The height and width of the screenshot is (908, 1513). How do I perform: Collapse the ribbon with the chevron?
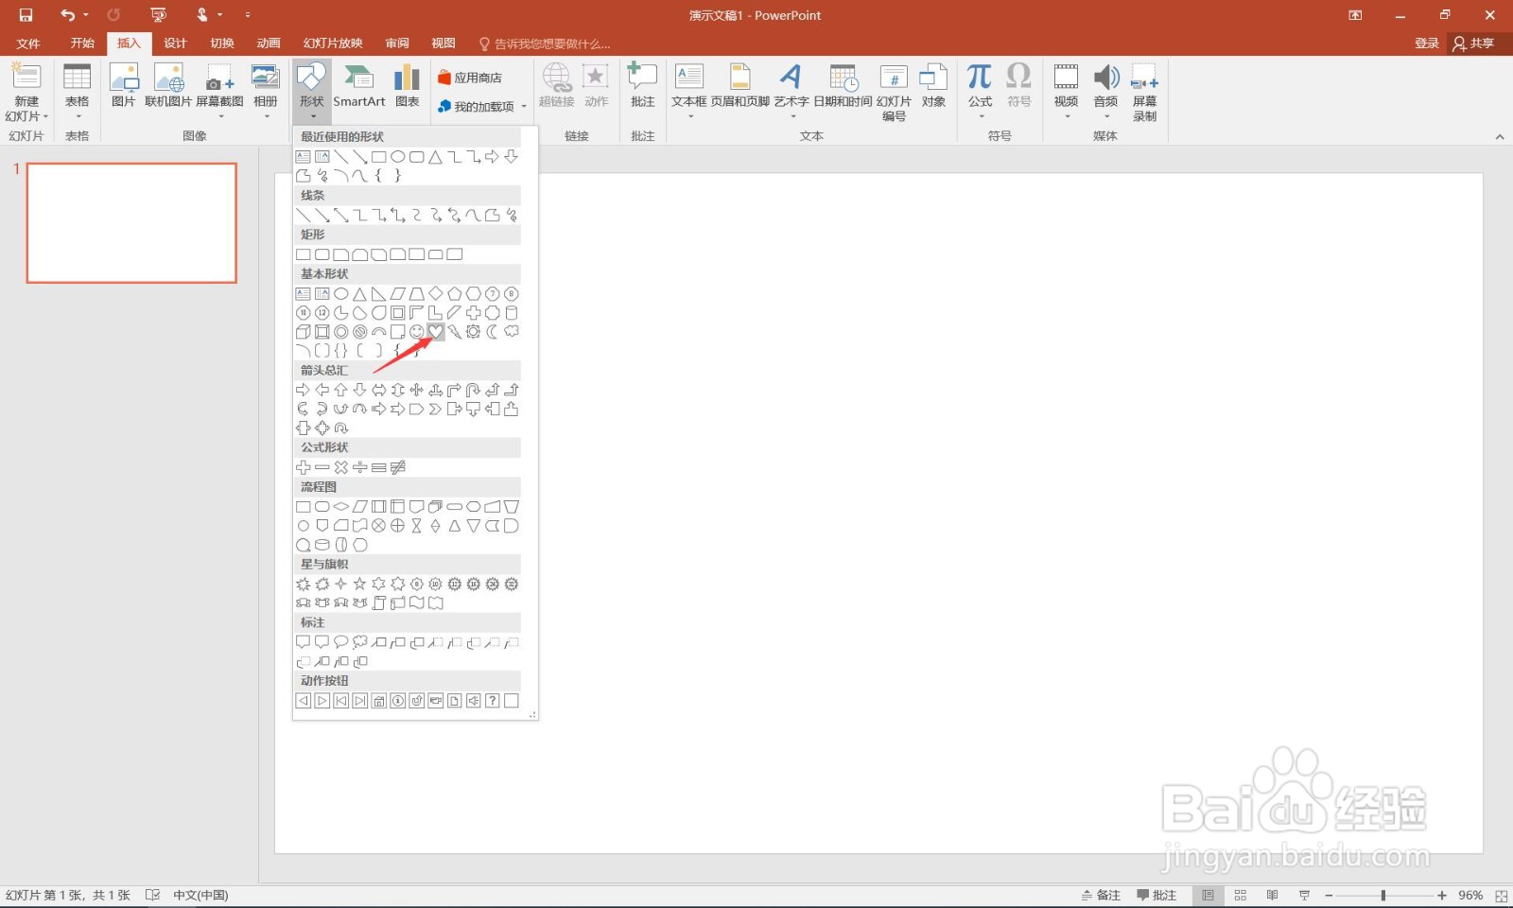(1500, 137)
